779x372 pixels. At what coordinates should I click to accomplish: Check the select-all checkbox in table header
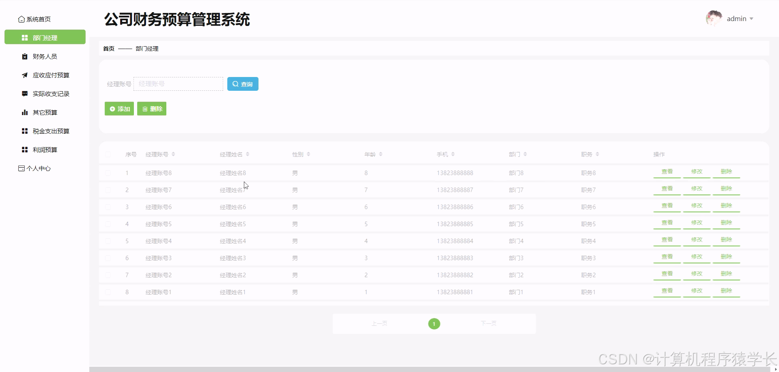click(x=108, y=154)
